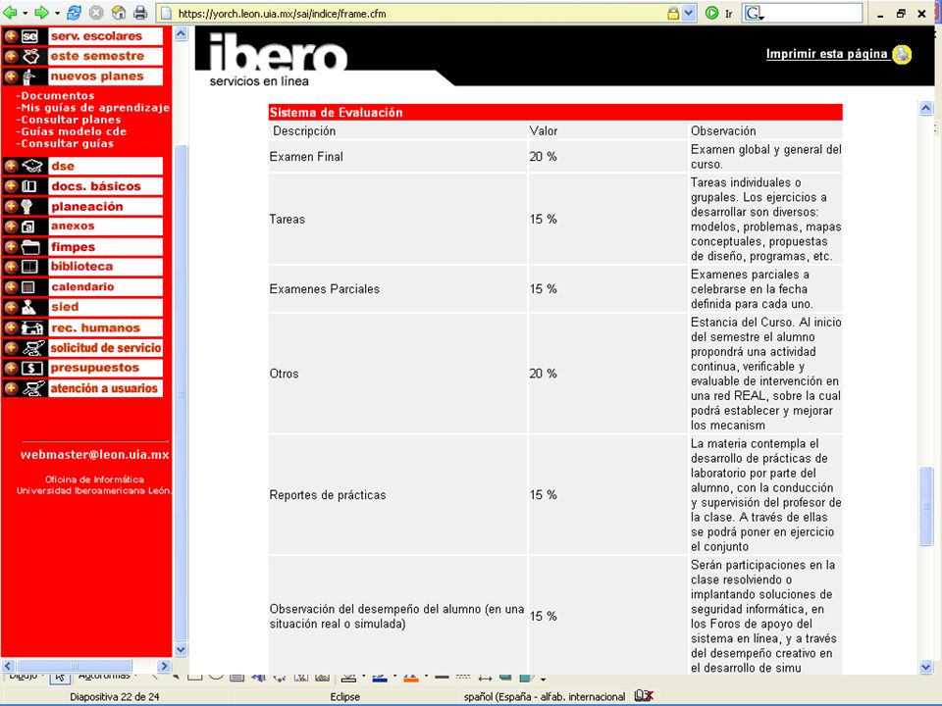Image resolution: width=942 pixels, height=706 pixels.
Task: Click the sidebar horizontal scrollbar thumb
Action: pos(75,666)
